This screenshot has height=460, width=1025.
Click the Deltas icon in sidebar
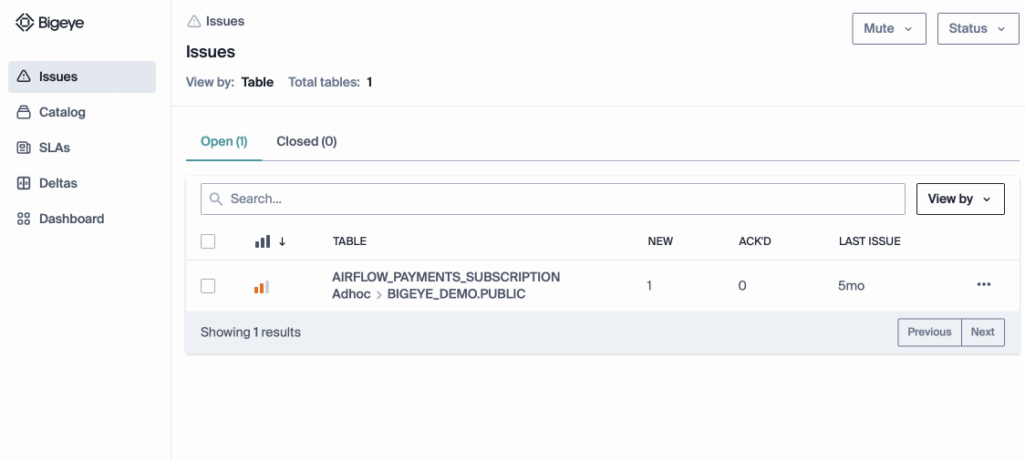click(x=24, y=183)
